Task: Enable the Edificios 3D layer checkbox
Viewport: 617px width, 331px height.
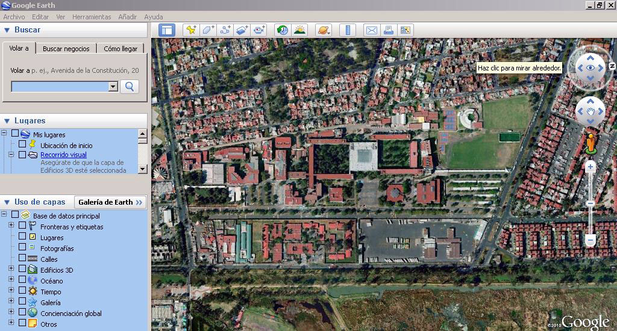Action: coord(22,270)
